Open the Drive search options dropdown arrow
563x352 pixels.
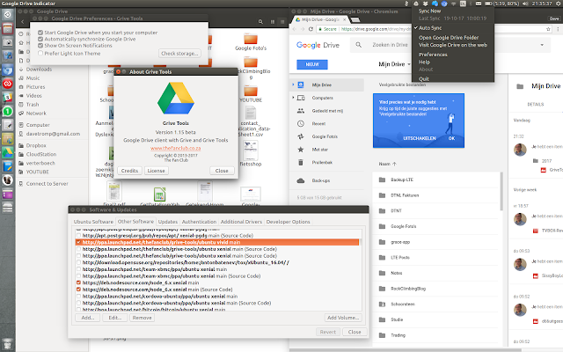542,45
